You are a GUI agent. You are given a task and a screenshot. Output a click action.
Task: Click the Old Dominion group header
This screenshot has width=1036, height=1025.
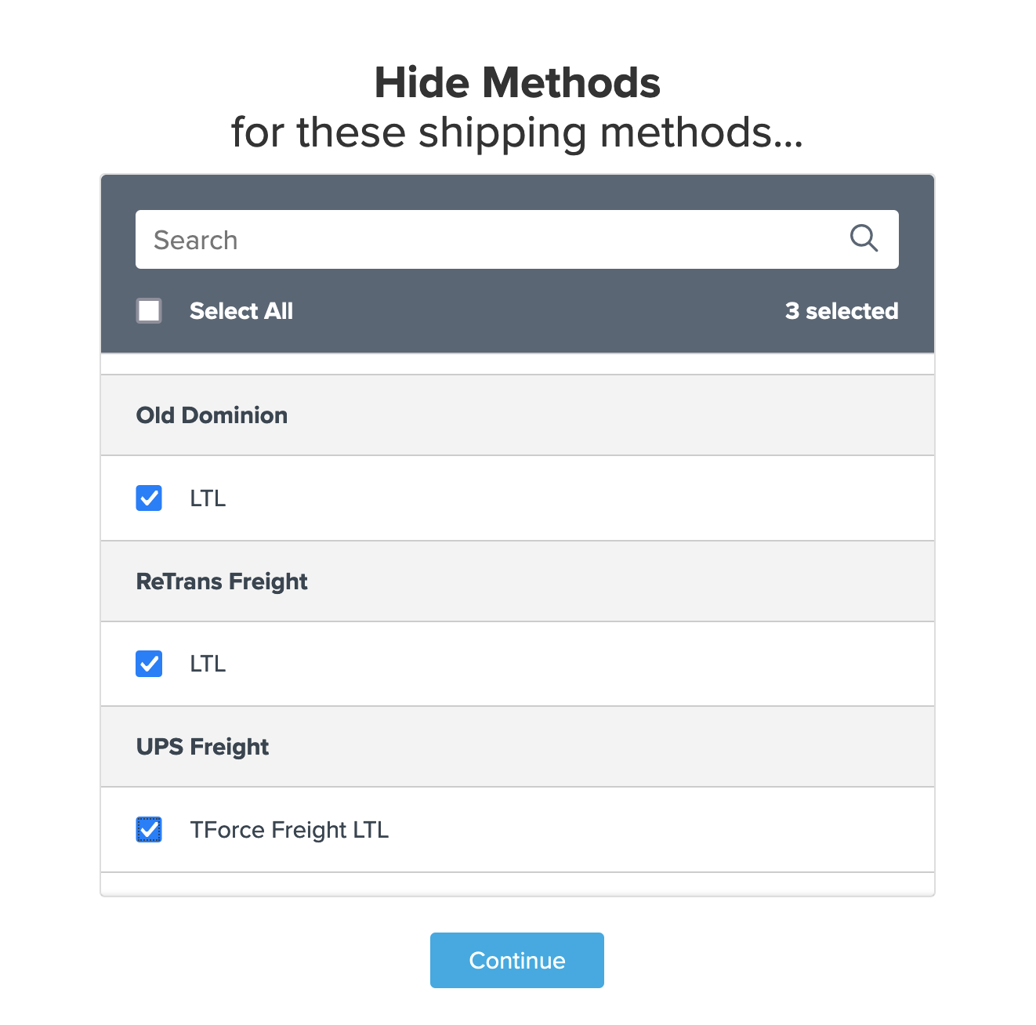(212, 415)
